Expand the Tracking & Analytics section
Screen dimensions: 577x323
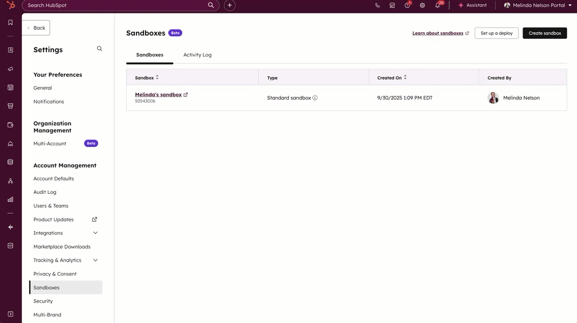95,260
